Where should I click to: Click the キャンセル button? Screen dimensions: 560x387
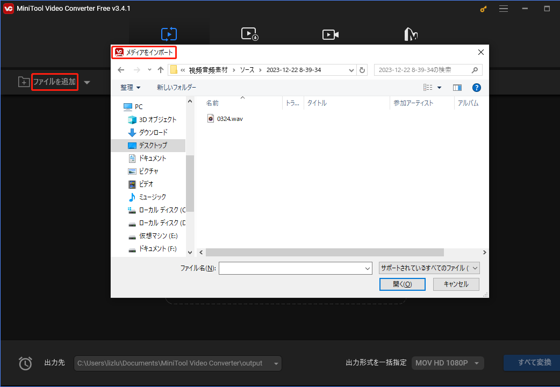[456, 284]
